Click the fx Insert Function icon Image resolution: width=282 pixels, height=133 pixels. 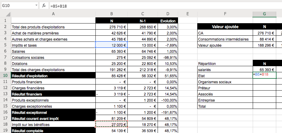tap(44, 5)
